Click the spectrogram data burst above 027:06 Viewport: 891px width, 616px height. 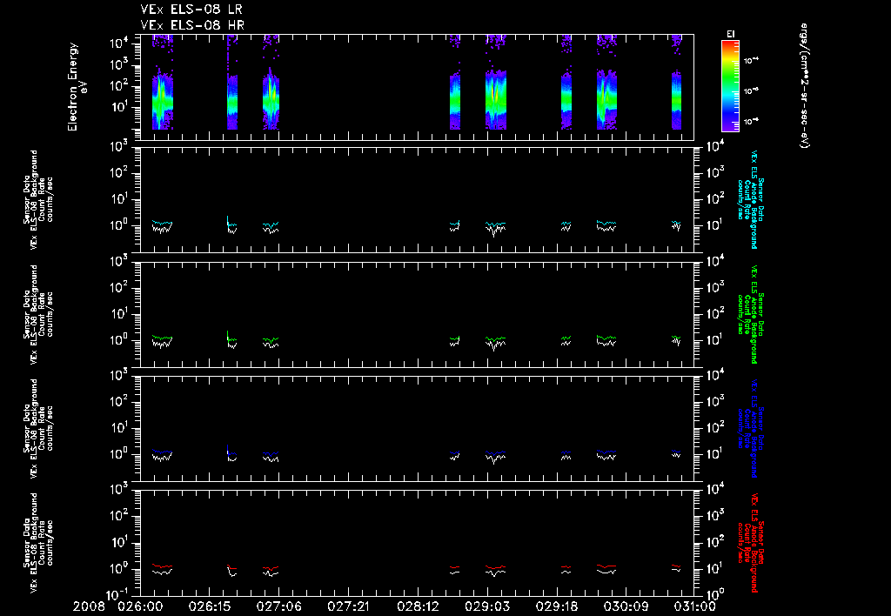pos(271,99)
